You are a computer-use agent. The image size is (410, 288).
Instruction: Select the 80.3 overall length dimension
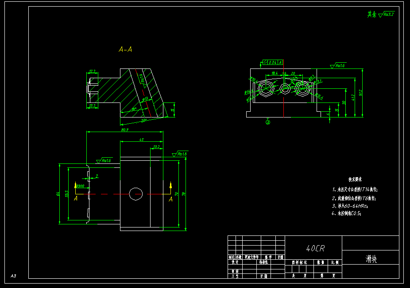coord(125,130)
